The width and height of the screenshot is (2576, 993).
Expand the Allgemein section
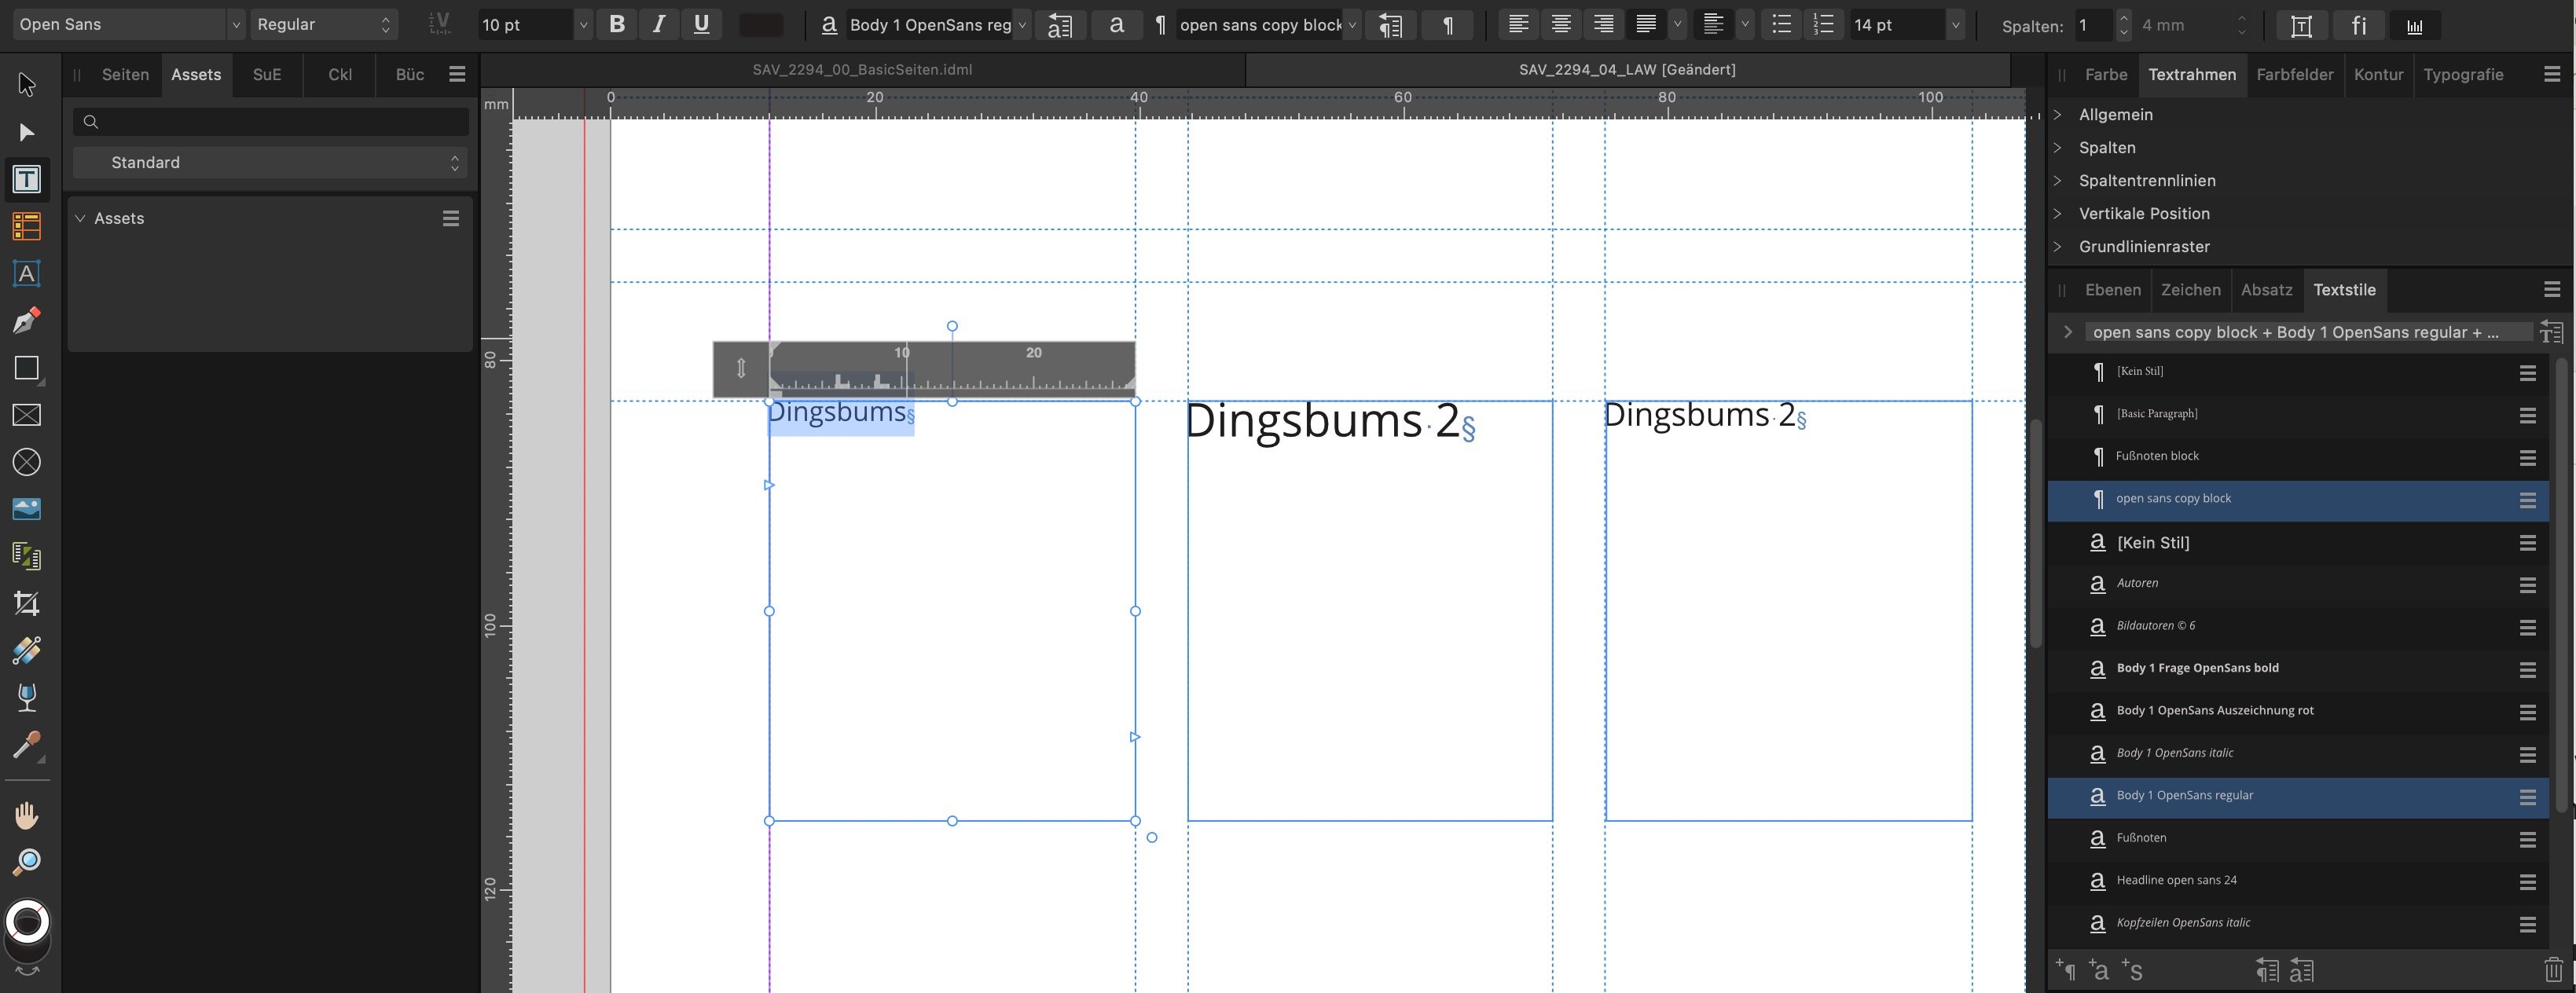(x=2057, y=114)
